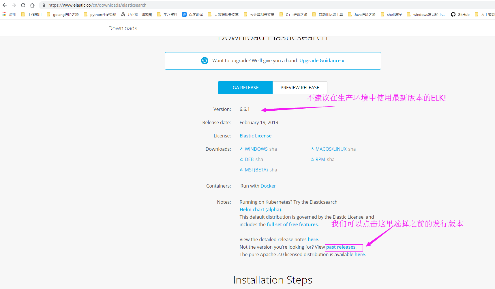Click the browser Back arrow
This screenshot has height=289, width=495.
[x=5, y=5]
